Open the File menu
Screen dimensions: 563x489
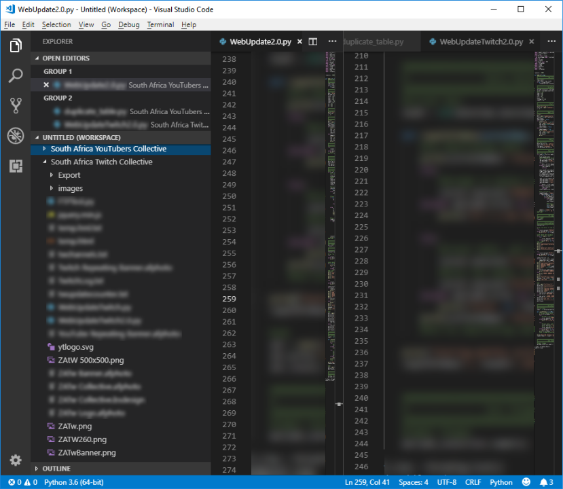pos(10,24)
